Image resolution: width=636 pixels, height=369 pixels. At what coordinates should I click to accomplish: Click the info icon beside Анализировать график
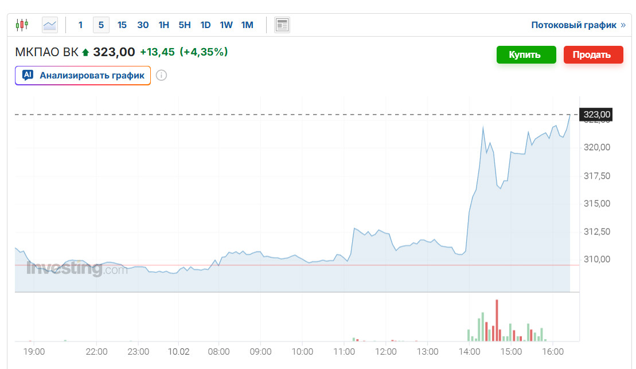click(161, 75)
